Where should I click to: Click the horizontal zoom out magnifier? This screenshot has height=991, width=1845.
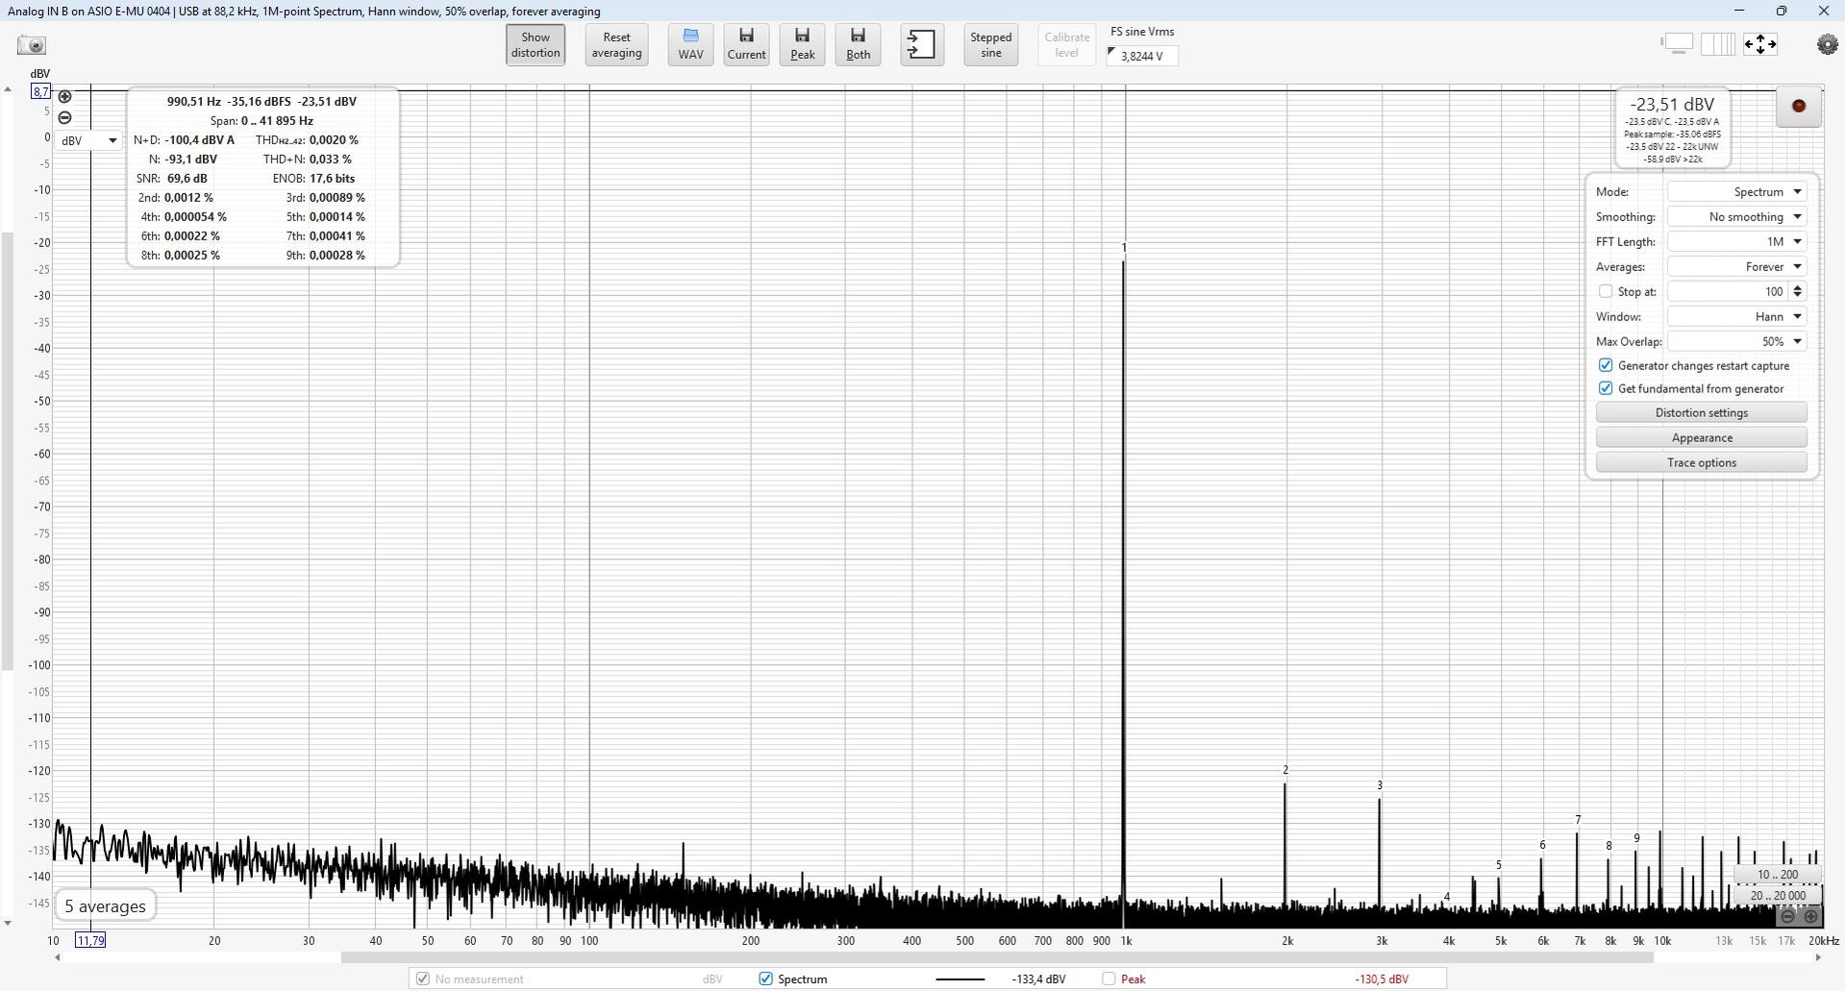coord(1787,917)
